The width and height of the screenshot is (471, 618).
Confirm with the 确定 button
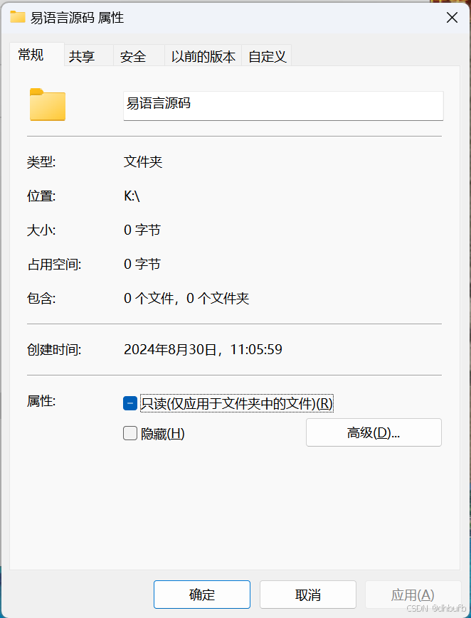pos(202,595)
